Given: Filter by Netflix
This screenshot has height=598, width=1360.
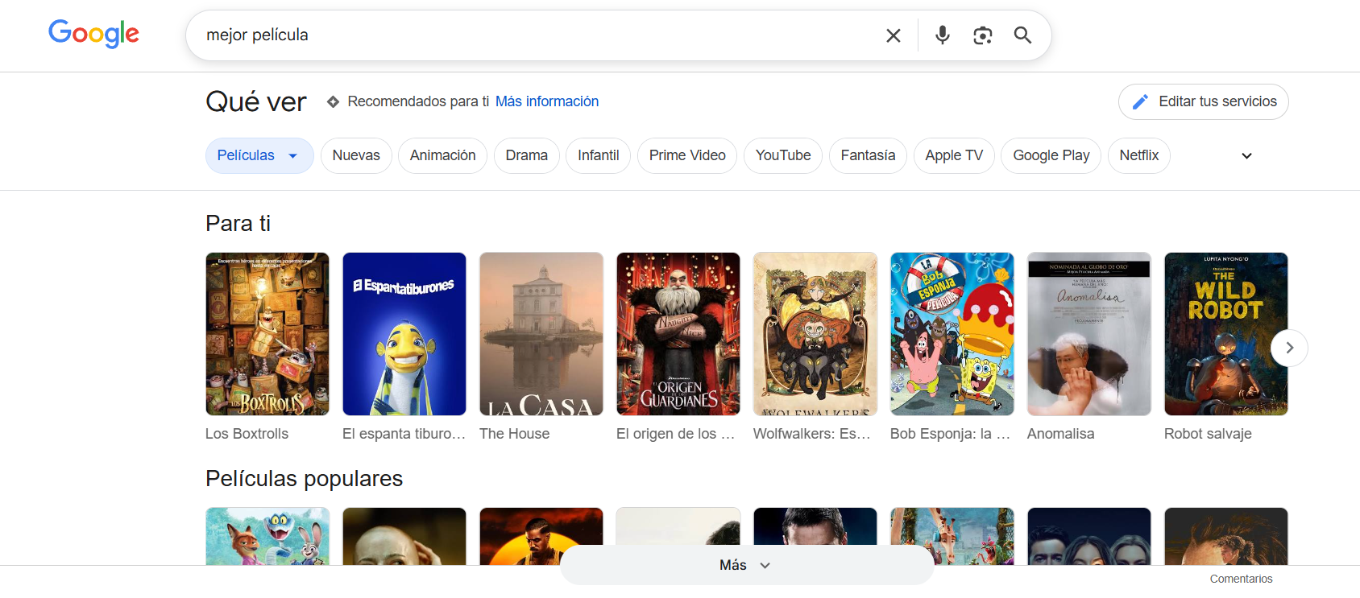Looking at the screenshot, I should tap(1139, 155).
